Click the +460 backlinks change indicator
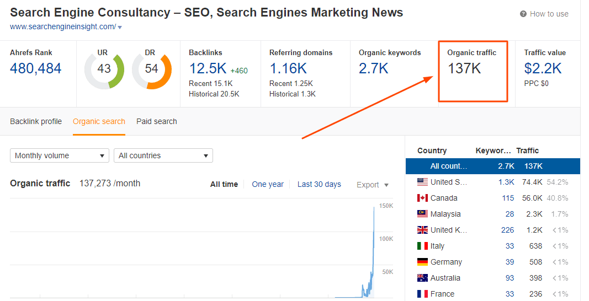 click(239, 71)
